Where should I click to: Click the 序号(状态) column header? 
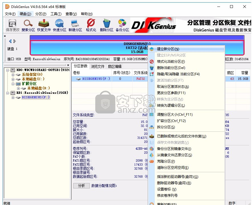coord(122,73)
